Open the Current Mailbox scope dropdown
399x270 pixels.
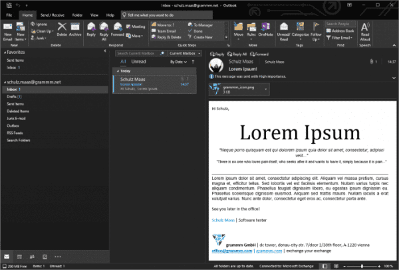click(185, 53)
